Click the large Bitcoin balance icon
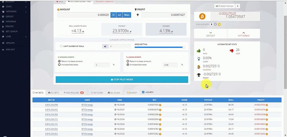This screenshot has height=137, width=287. [x=202, y=16]
